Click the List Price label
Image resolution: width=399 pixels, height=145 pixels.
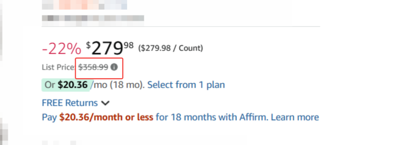tap(59, 67)
